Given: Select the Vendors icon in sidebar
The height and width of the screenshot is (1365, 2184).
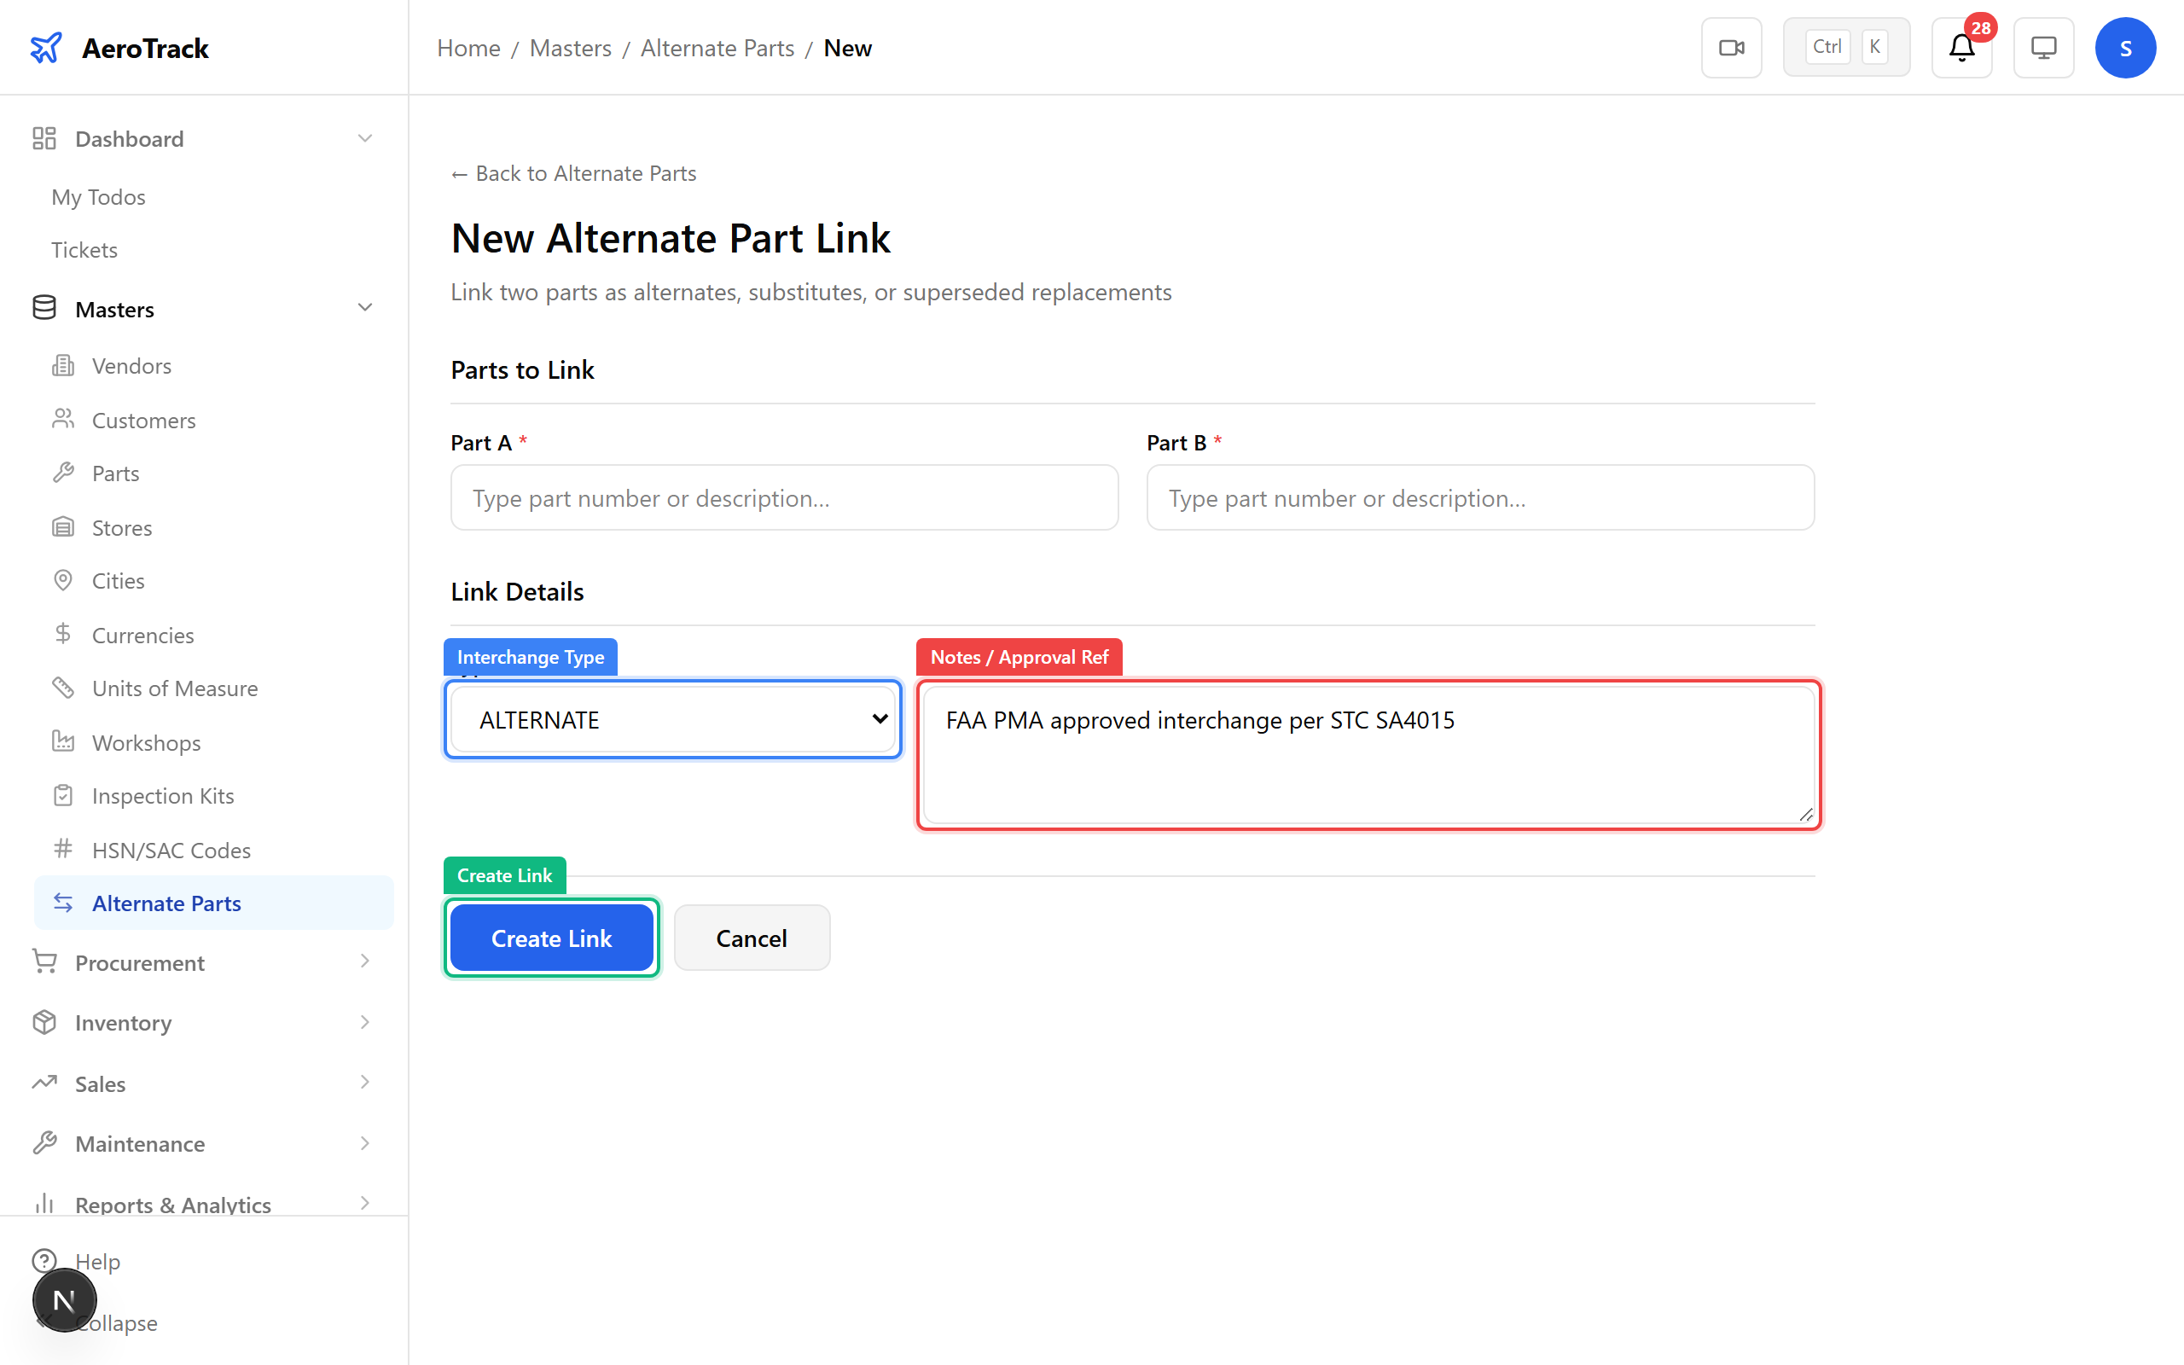Looking at the screenshot, I should (x=62, y=365).
